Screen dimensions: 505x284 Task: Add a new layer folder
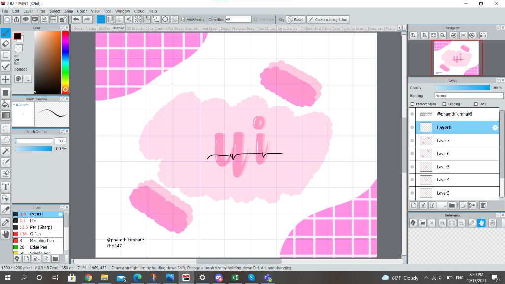452,205
